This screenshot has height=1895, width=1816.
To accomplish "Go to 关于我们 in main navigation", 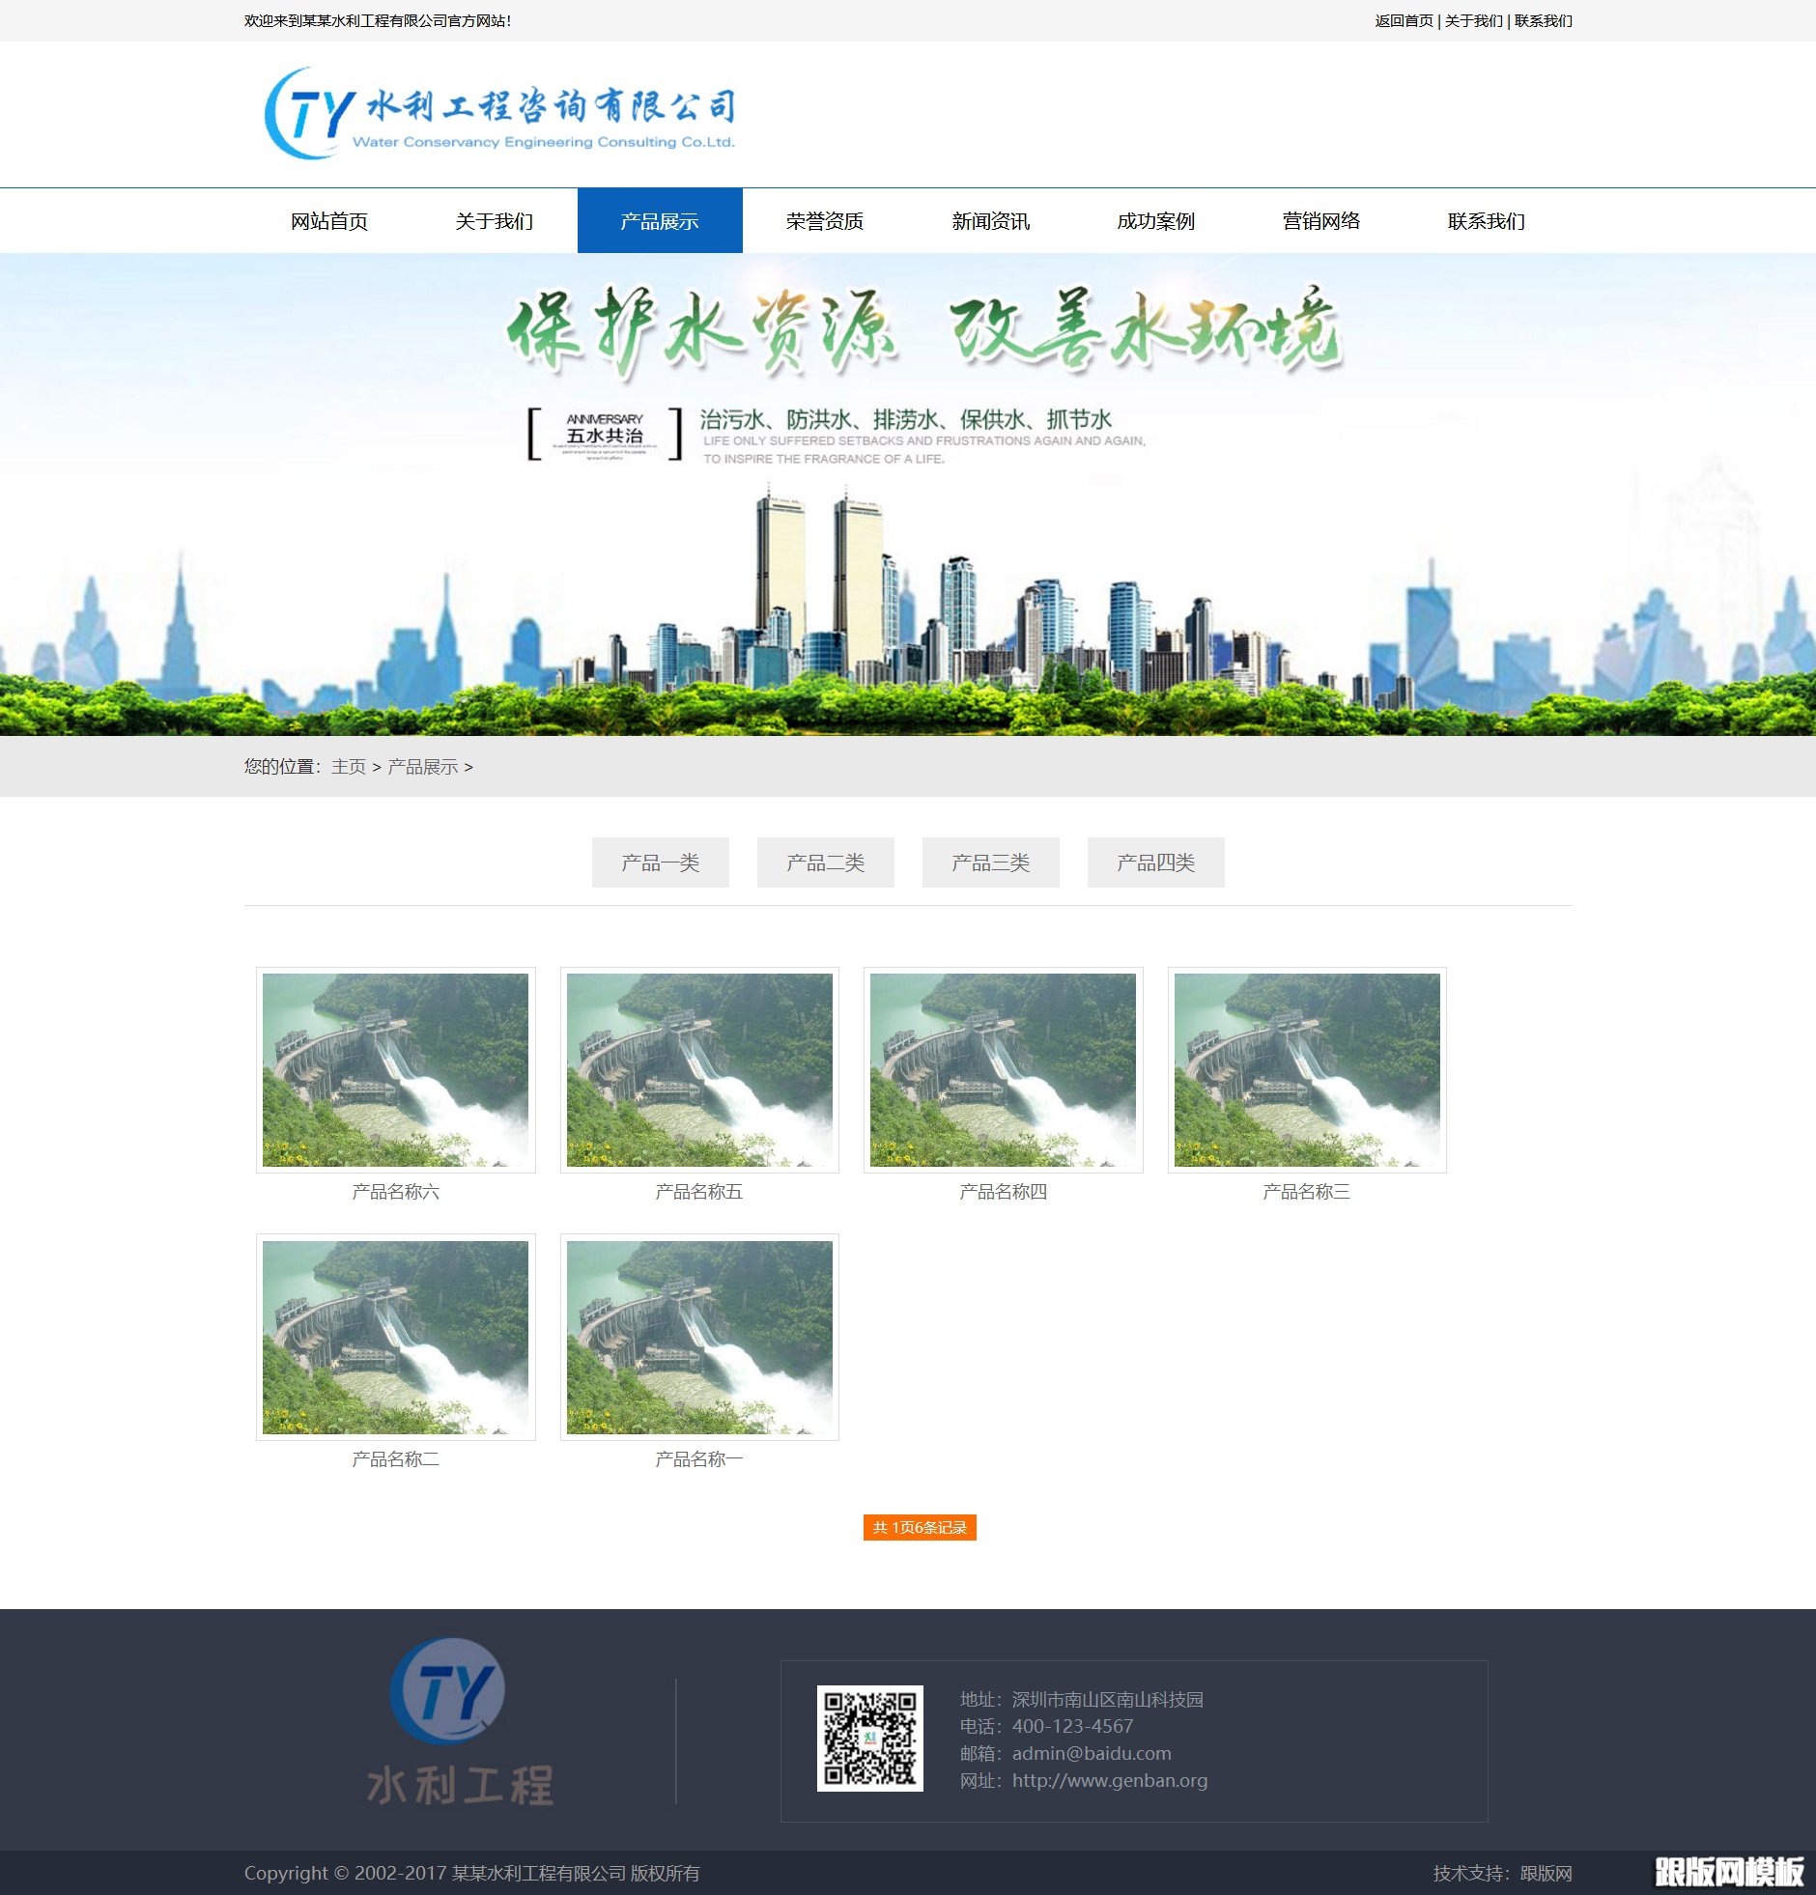I will pos(495,221).
